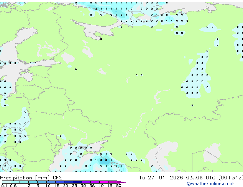Screen dimensions: 243x187
Task: Pick the 5–10 mm legend swatch
Action: (x=42, y=182)
